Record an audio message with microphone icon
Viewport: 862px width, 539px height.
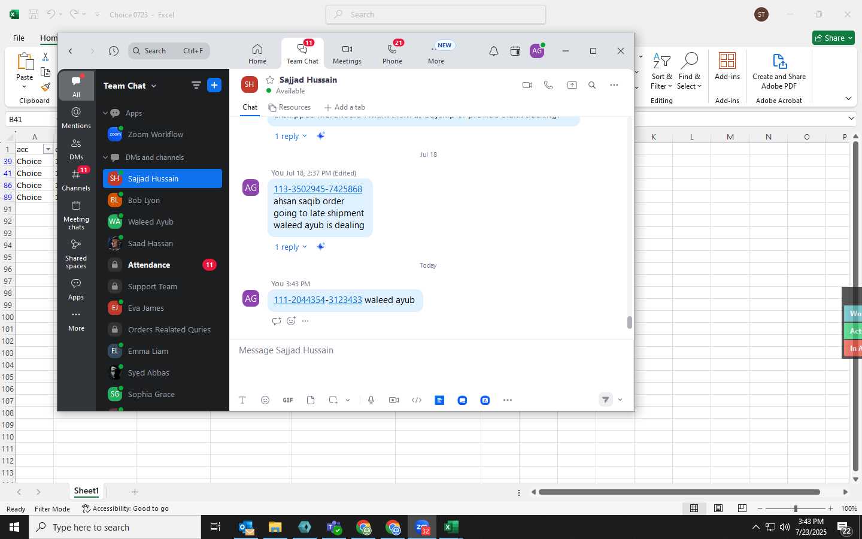coord(371,400)
